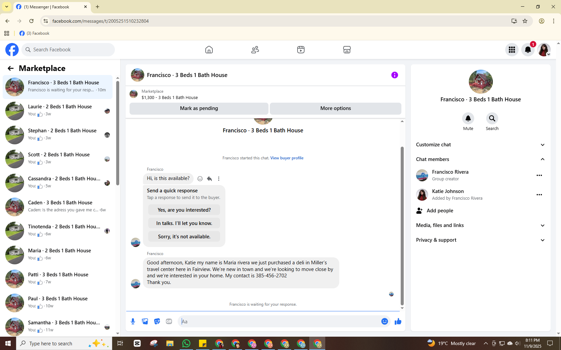Viewport: 561px width, 350px height.
Task: Bookmark this page with star icon
Action: pyautogui.click(x=525, y=21)
